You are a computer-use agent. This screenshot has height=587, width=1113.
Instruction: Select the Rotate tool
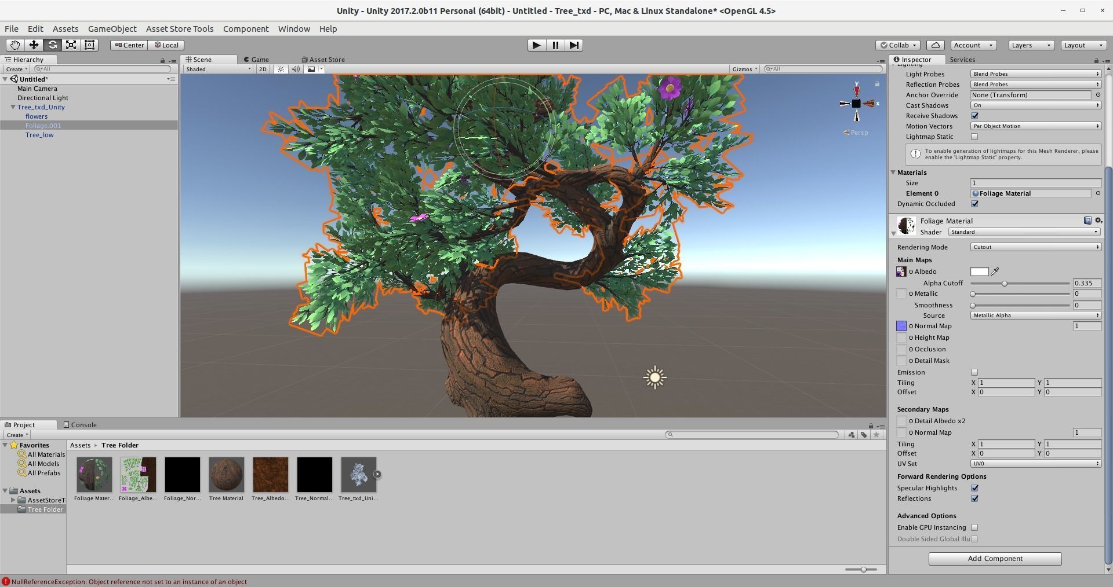(x=52, y=45)
